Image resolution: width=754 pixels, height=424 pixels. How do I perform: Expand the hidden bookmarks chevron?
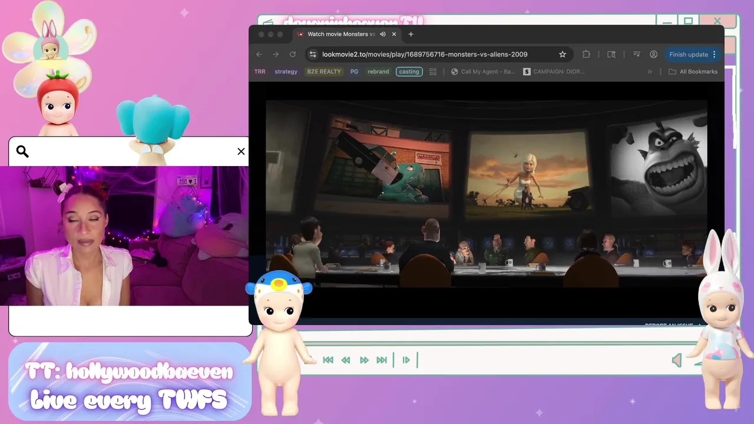tap(650, 72)
